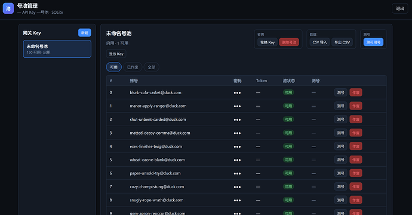412x215 pixels.
Task: Click 可用 status badge of wheat-ozone-blank row
Action: (288, 160)
